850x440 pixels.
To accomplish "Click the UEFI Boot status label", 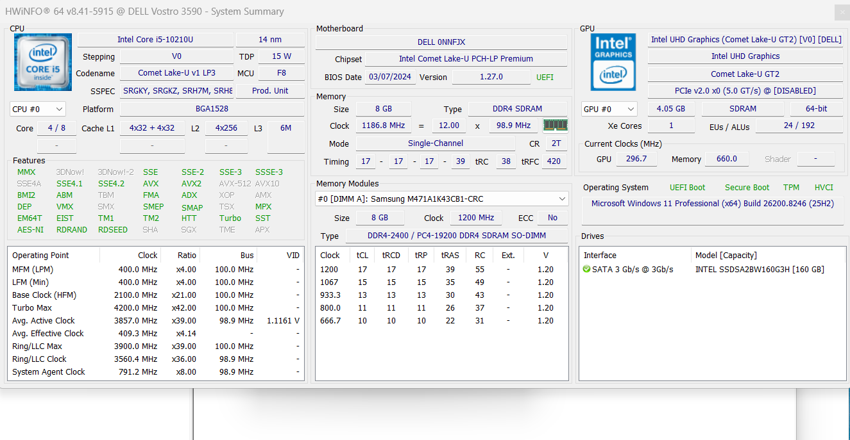I will [687, 188].
